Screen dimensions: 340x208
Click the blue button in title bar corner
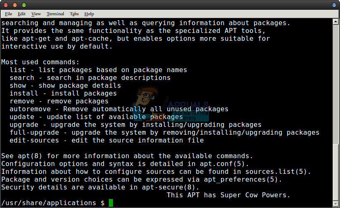tap(334, 5)
